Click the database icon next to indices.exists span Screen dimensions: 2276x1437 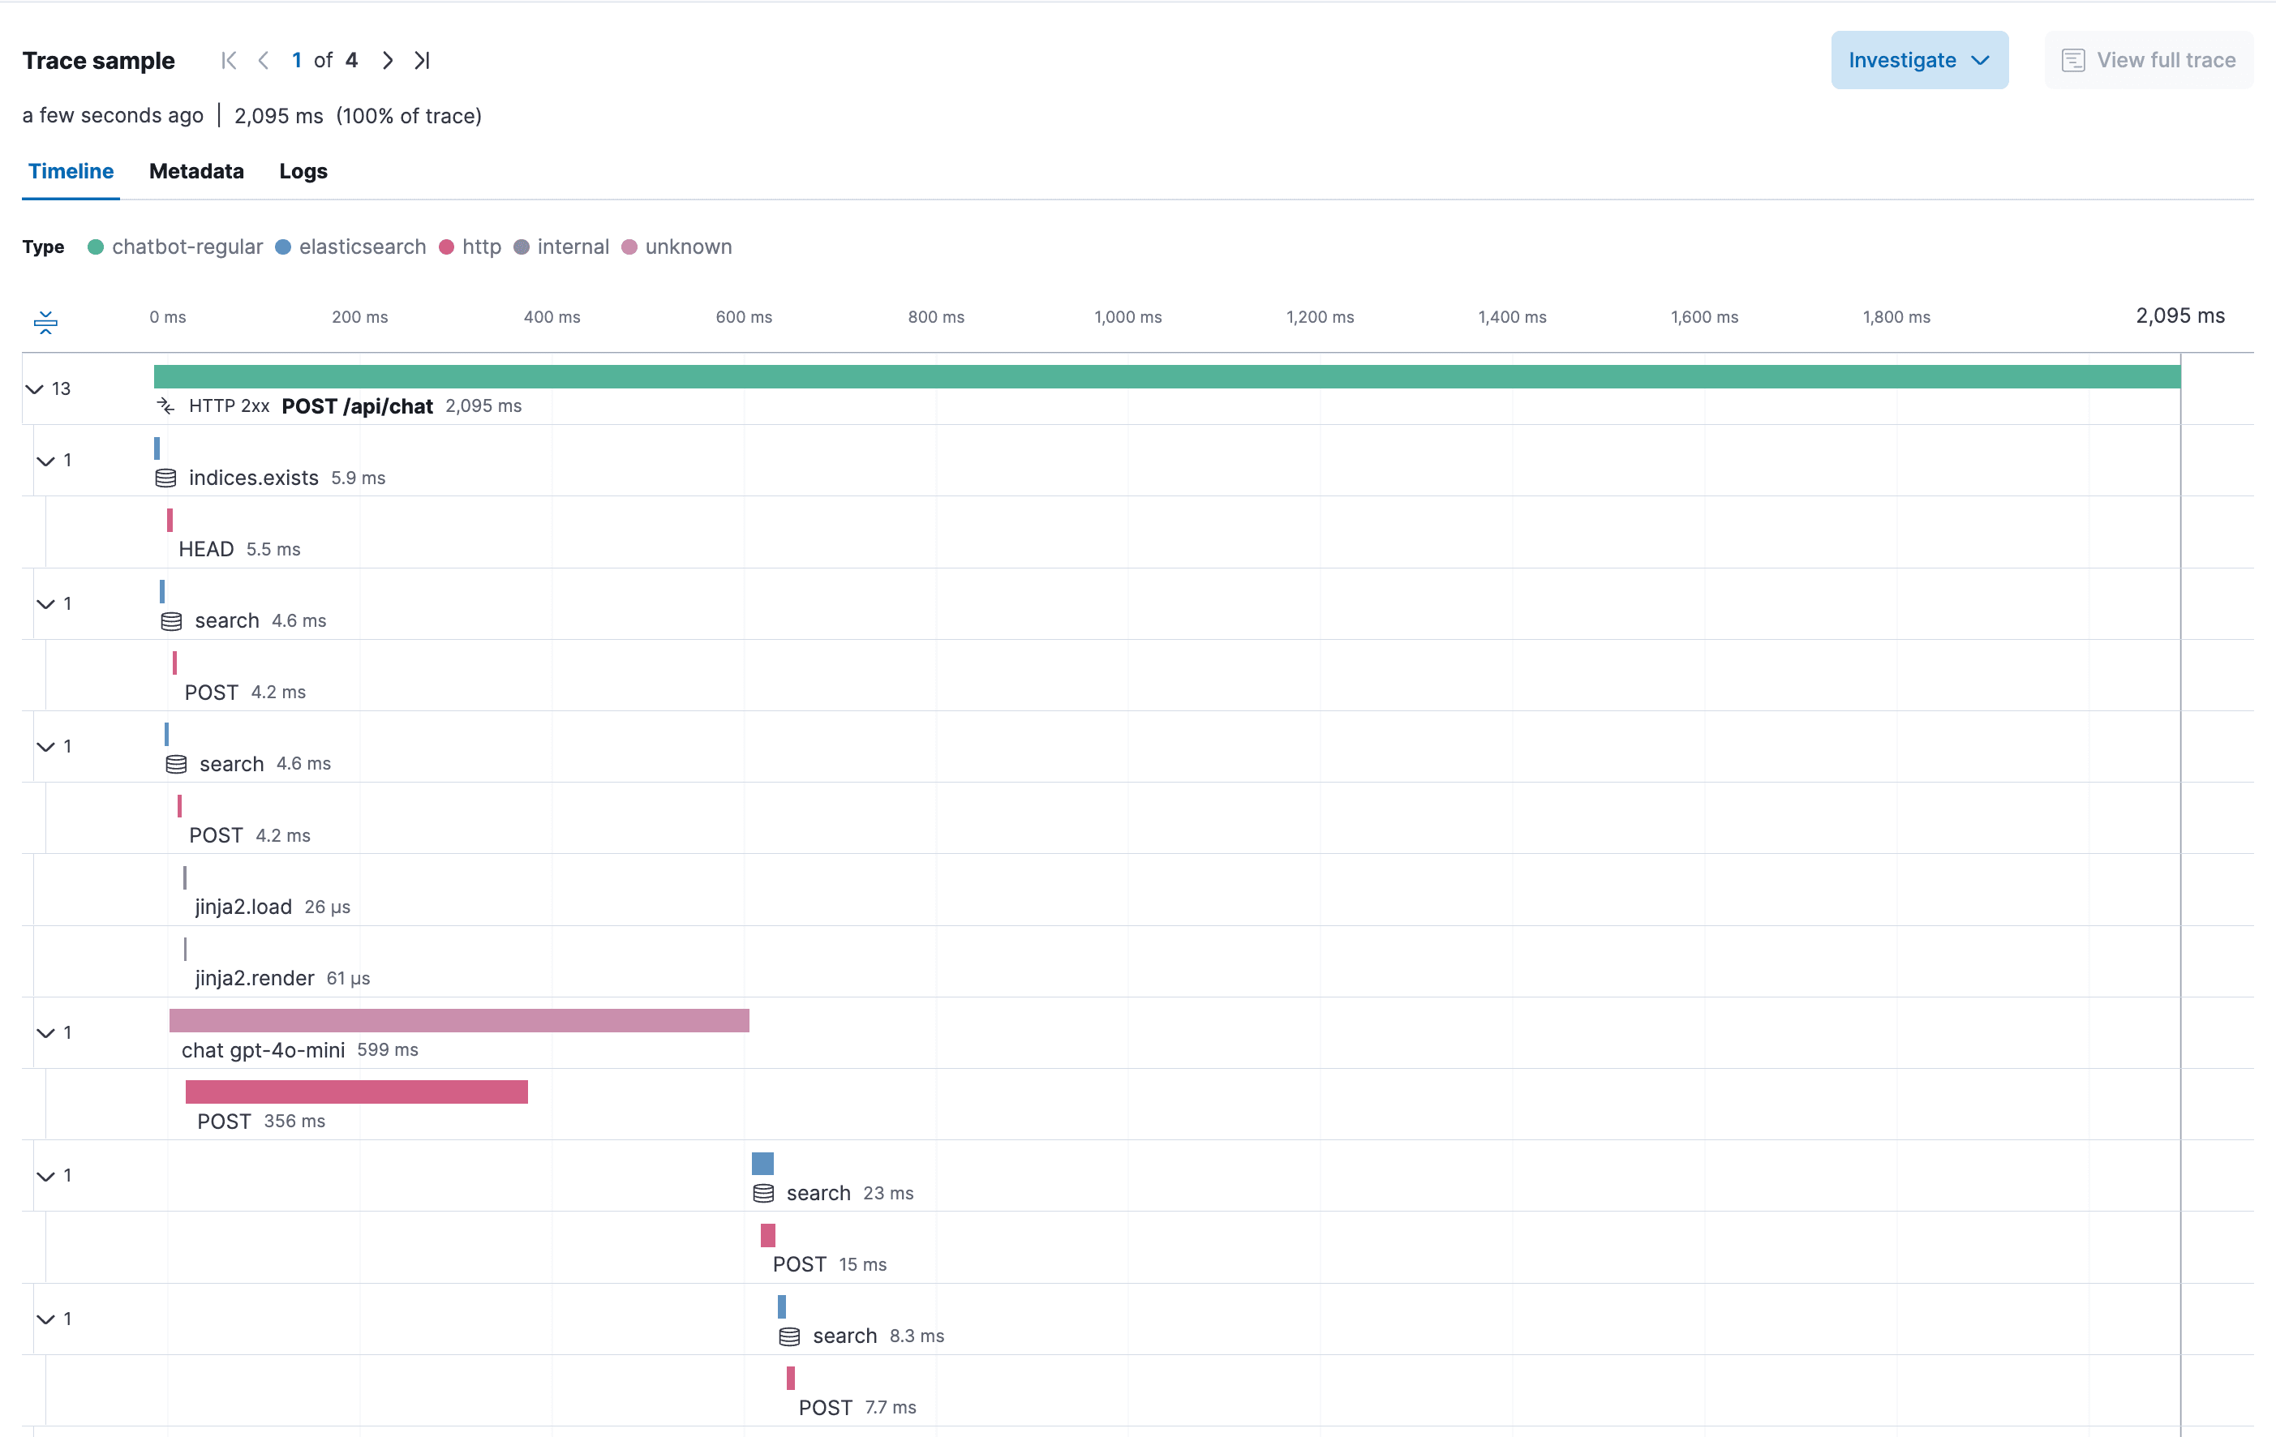click(x=166, y=477)
